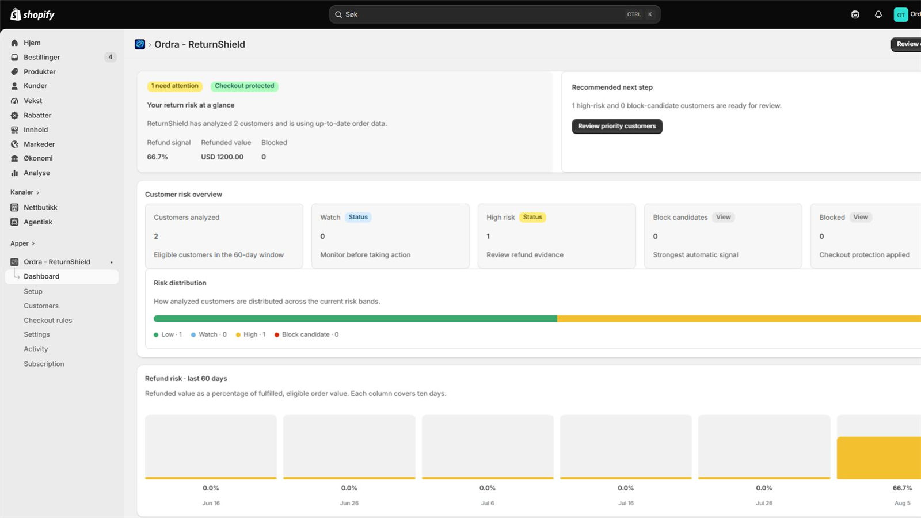The image size is (921, 518).
Task: Go to the Customers page
Action: click(41, 306)
